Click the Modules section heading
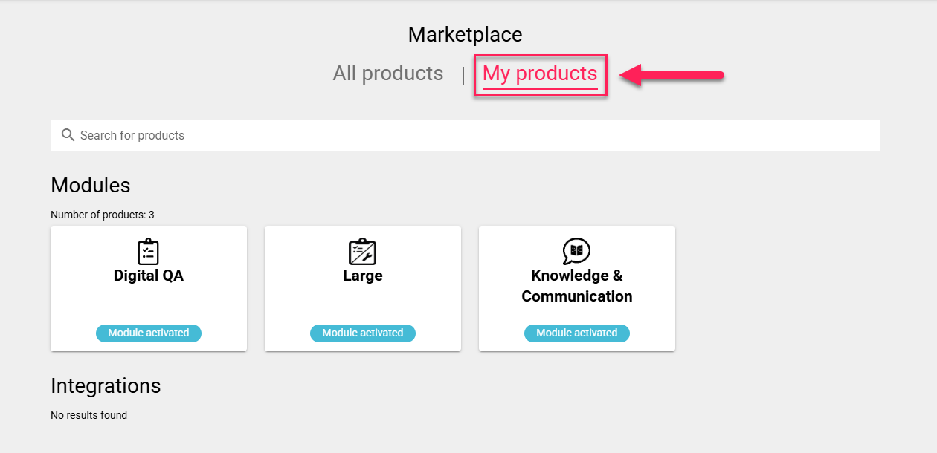 [91, 185]
